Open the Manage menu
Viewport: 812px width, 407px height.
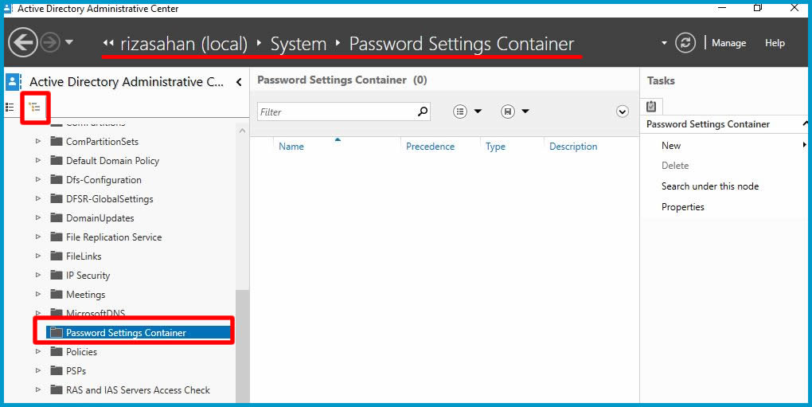coord(728,43)
